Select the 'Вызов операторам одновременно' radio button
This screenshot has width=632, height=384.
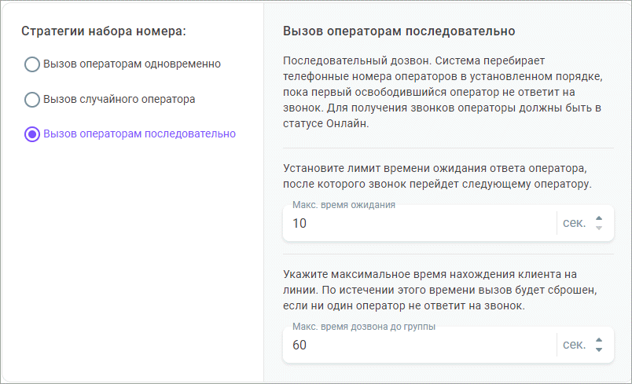point(32,64)
